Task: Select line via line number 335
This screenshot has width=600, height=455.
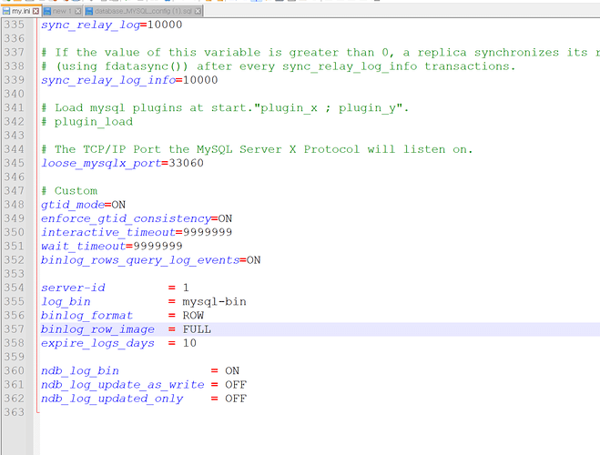Action: coord(15,25)
